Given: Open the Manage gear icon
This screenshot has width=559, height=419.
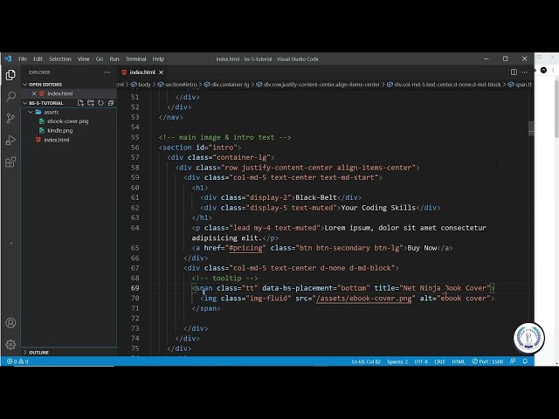Looking at the screenshot, I should tap(10, 345).
